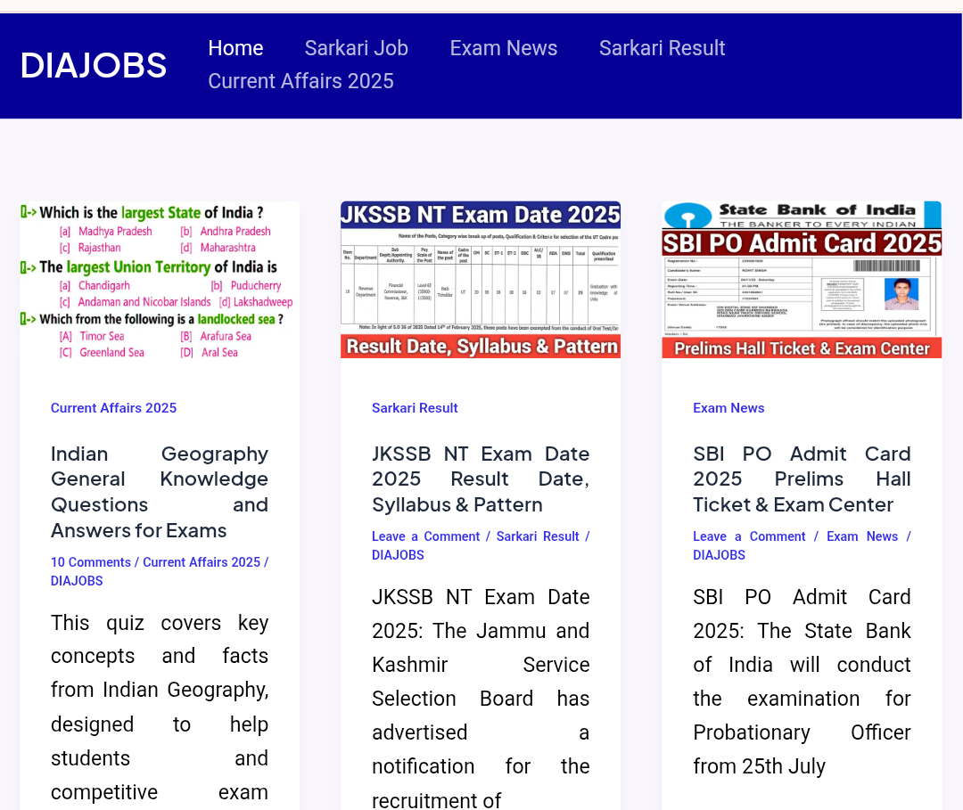This screenshot has width=963, height=810.
Task: Click Current Affairs 2025 category above geography title
Action: click(113, 408)
